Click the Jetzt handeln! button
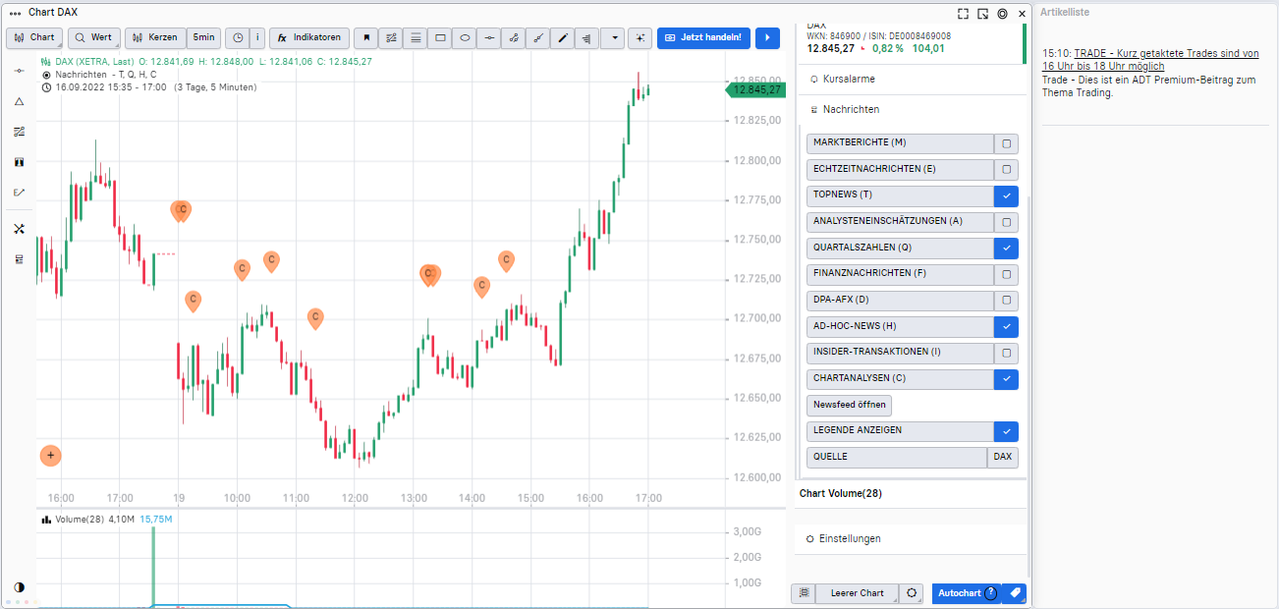1279x609 pixels. (704, 37)
